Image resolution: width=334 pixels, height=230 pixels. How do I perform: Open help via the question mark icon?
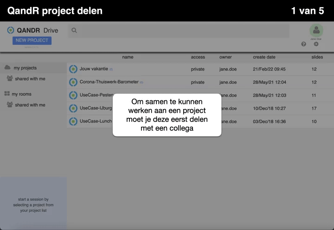[304, 44]
